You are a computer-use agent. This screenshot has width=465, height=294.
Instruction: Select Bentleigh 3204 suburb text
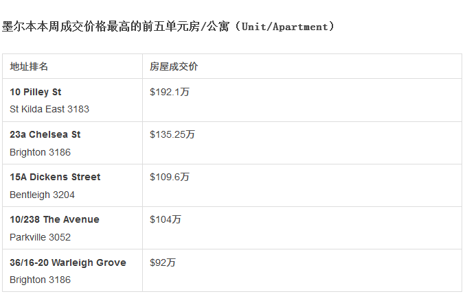pyautogui.click(x=43, y=195)
